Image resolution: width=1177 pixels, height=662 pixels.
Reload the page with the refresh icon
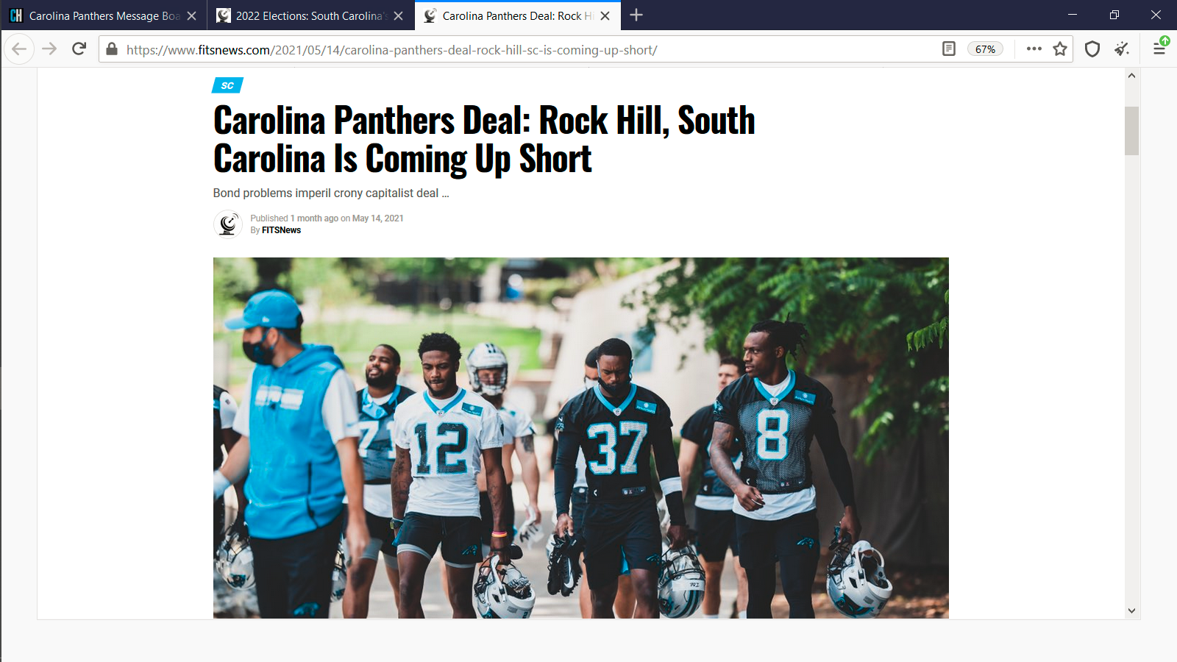coord(79,49)
